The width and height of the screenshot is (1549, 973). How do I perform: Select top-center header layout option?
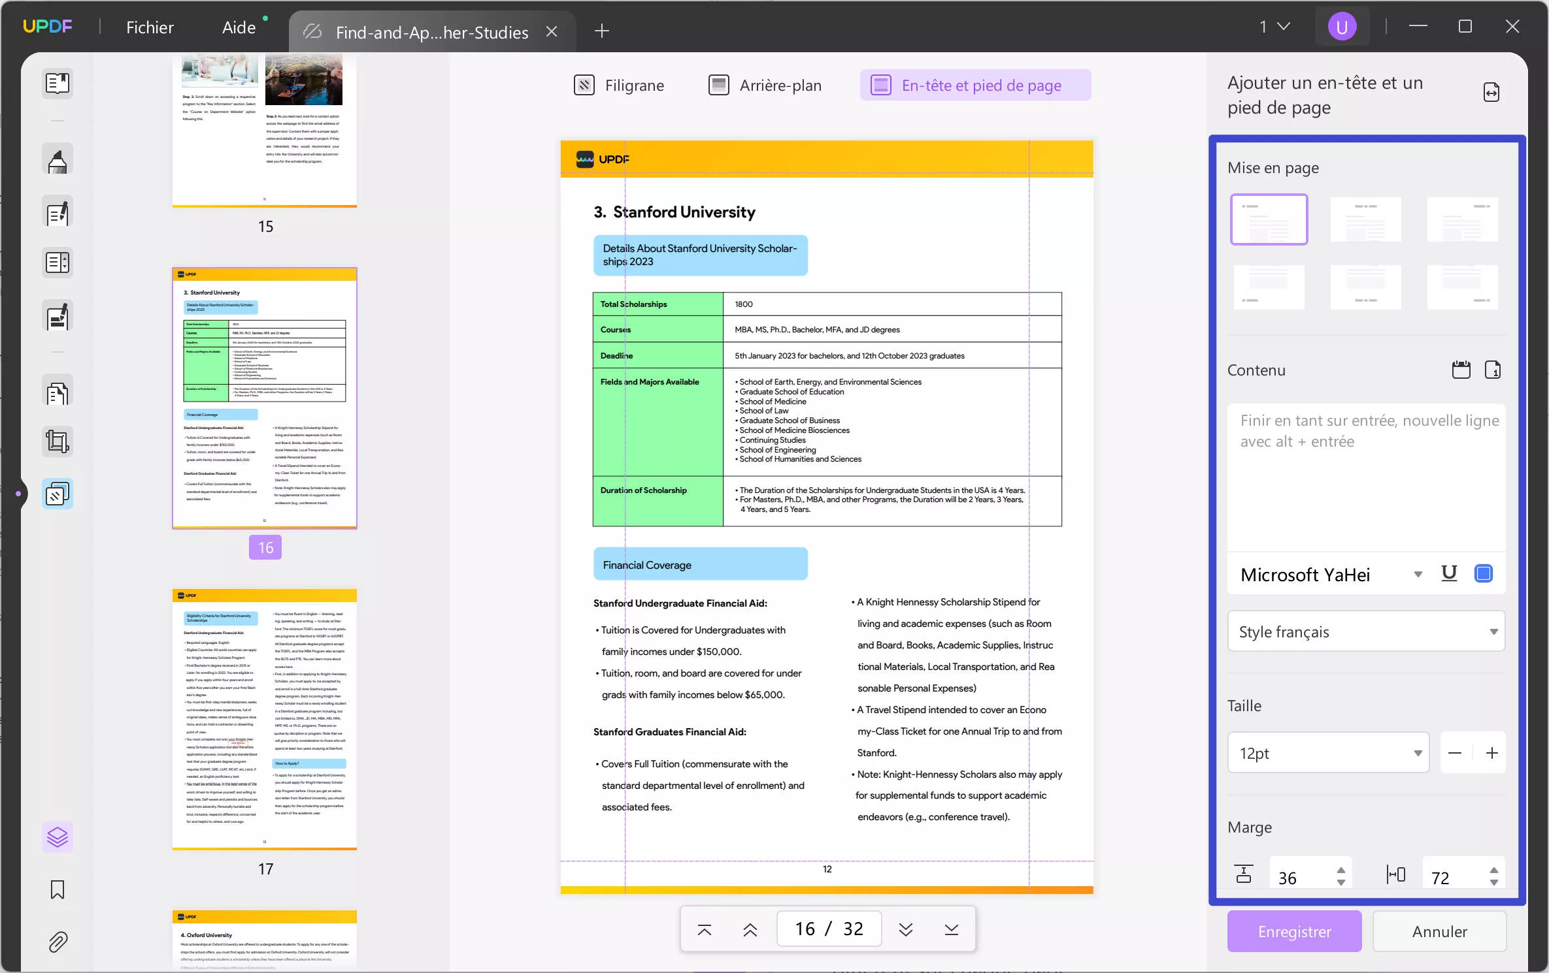[x=1365, y=219]
